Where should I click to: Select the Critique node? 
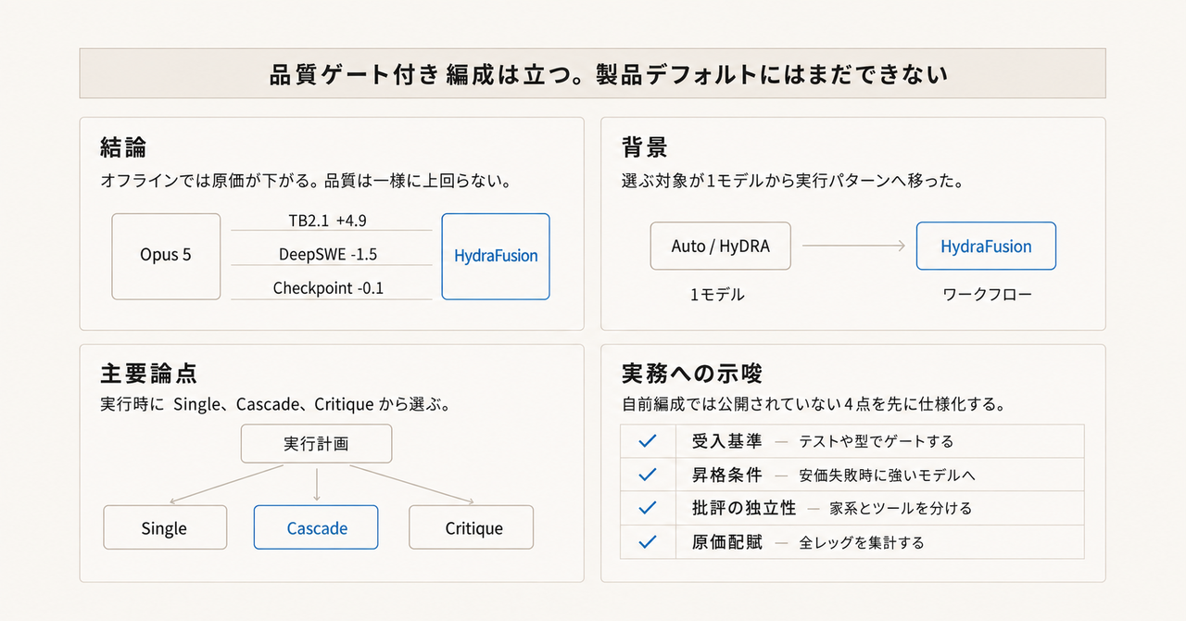click(x=473, y=528)
